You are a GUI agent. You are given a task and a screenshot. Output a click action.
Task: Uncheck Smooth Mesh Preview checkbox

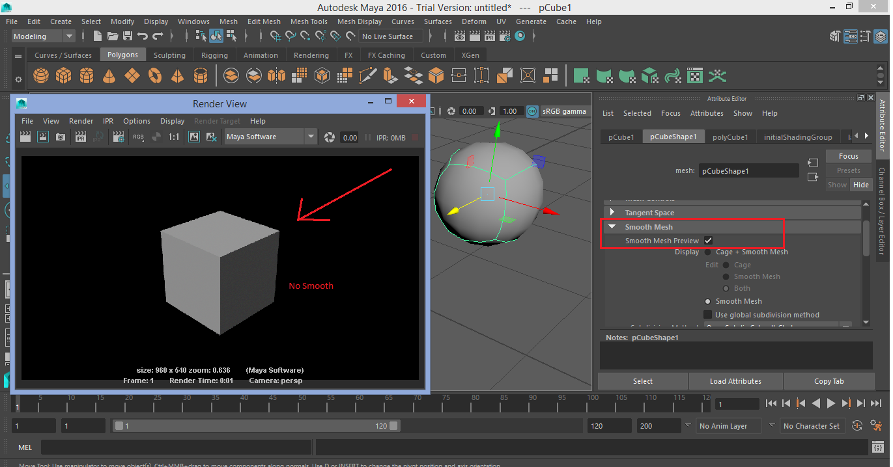(x=708, y=241)
